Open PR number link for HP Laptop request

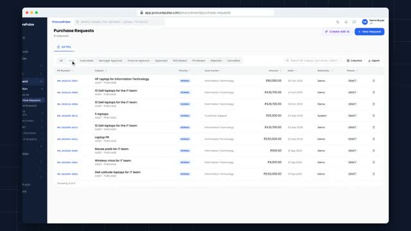click(x=67, y=81)
